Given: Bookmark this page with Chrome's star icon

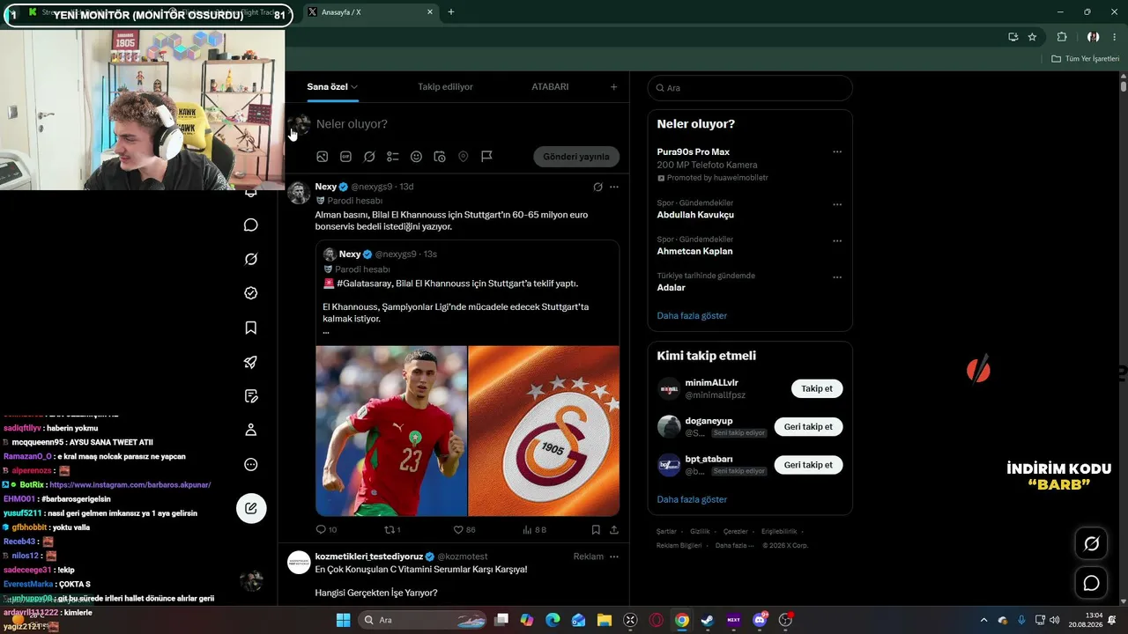Looking at the screenshot, I should (1032, 37).
